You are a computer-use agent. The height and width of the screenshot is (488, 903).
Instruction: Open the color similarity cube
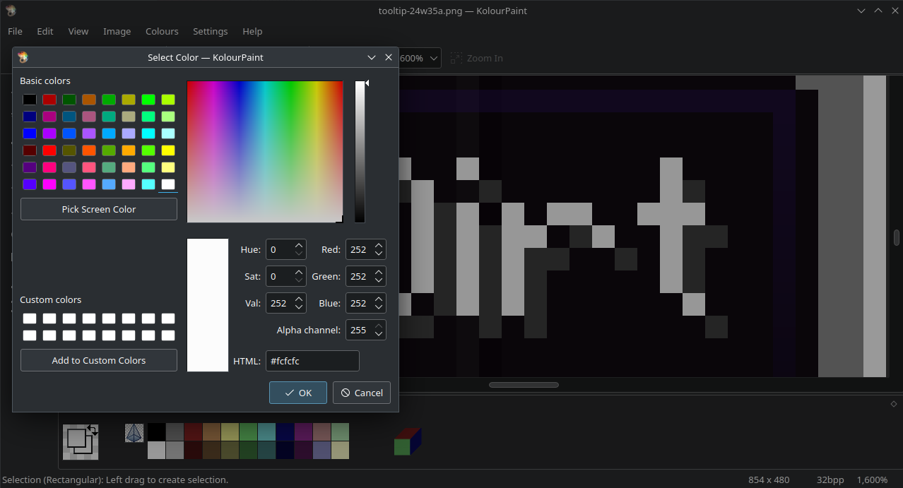[x=408, y=441]
